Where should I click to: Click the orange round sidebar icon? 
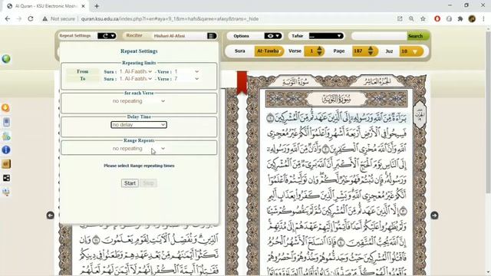click(x=5, y=108)
